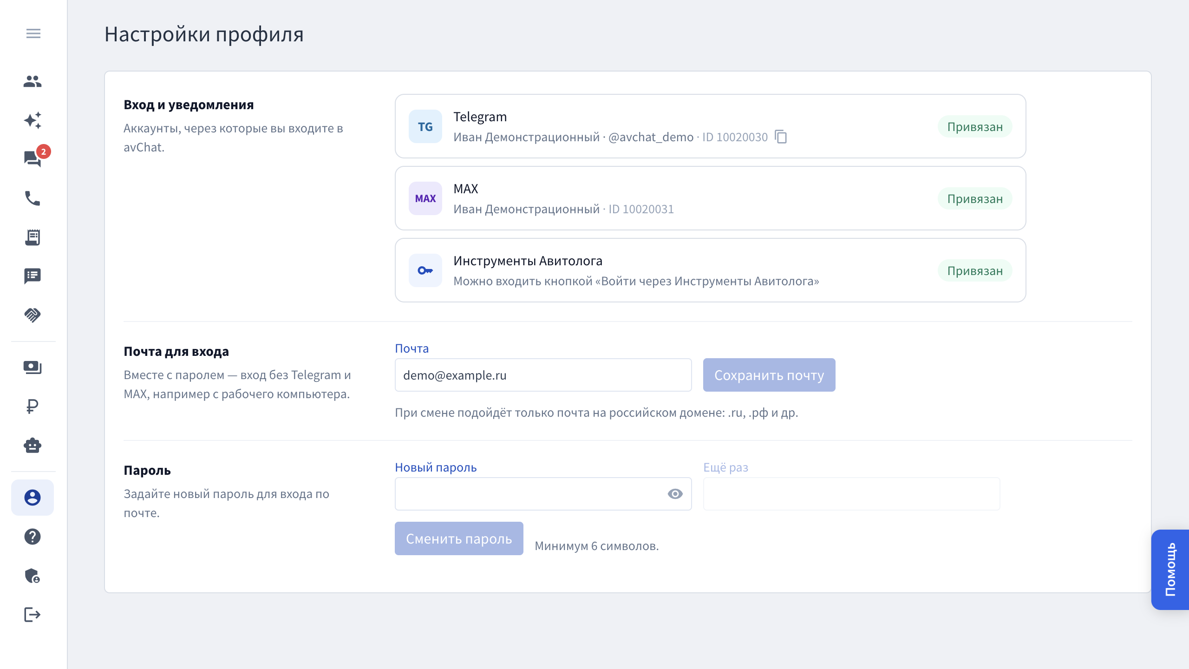The width and height of the screenshot is (1189, 669).
Task: Click the Почта email input field
Action: 543,375
